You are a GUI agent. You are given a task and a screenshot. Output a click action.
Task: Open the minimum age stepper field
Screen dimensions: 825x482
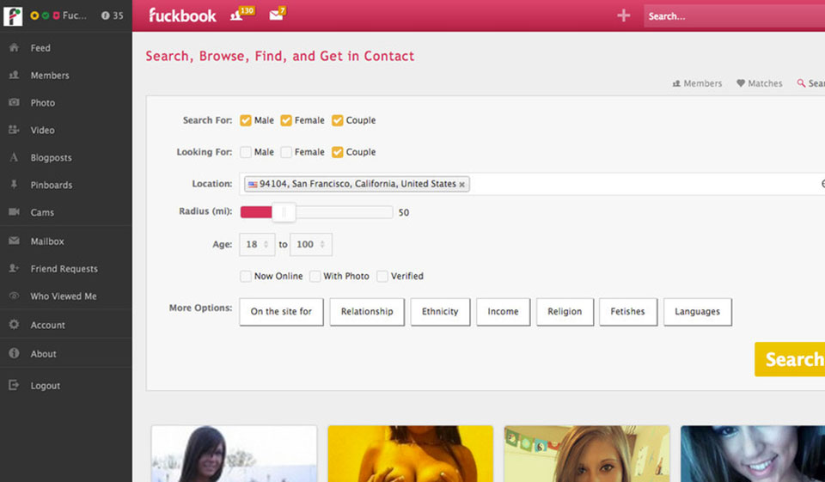[x=257, y=244]
